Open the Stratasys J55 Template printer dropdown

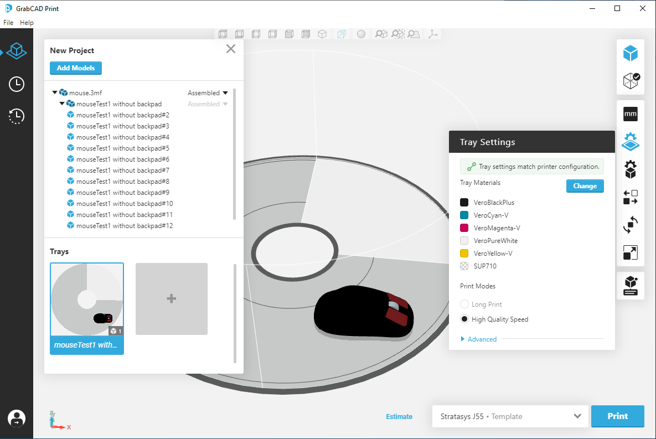pyautogui.click(x=510, y=416)
